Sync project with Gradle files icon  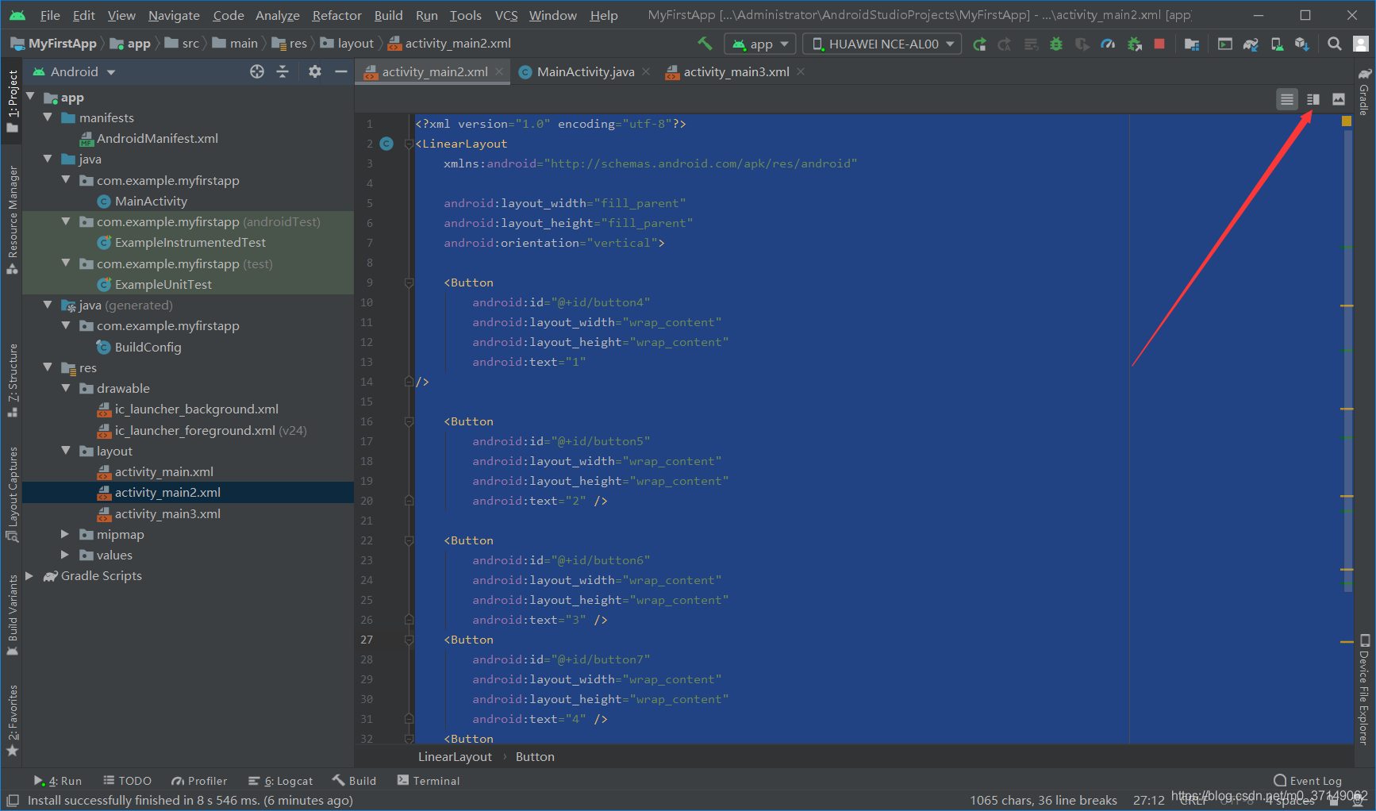[x=1251, y=44]
